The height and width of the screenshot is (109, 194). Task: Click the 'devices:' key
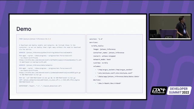[x=97, y=80]
